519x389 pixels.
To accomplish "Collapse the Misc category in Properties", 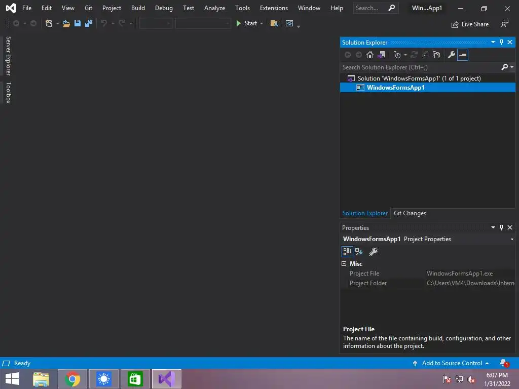I will pyautogui.click(x=344, y=263).
